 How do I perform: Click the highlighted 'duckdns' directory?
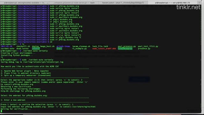point(36,49)
